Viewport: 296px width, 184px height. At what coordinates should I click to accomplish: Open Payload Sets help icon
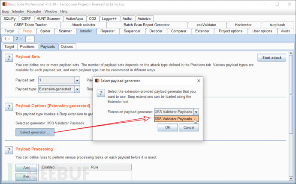pos(9,58)
